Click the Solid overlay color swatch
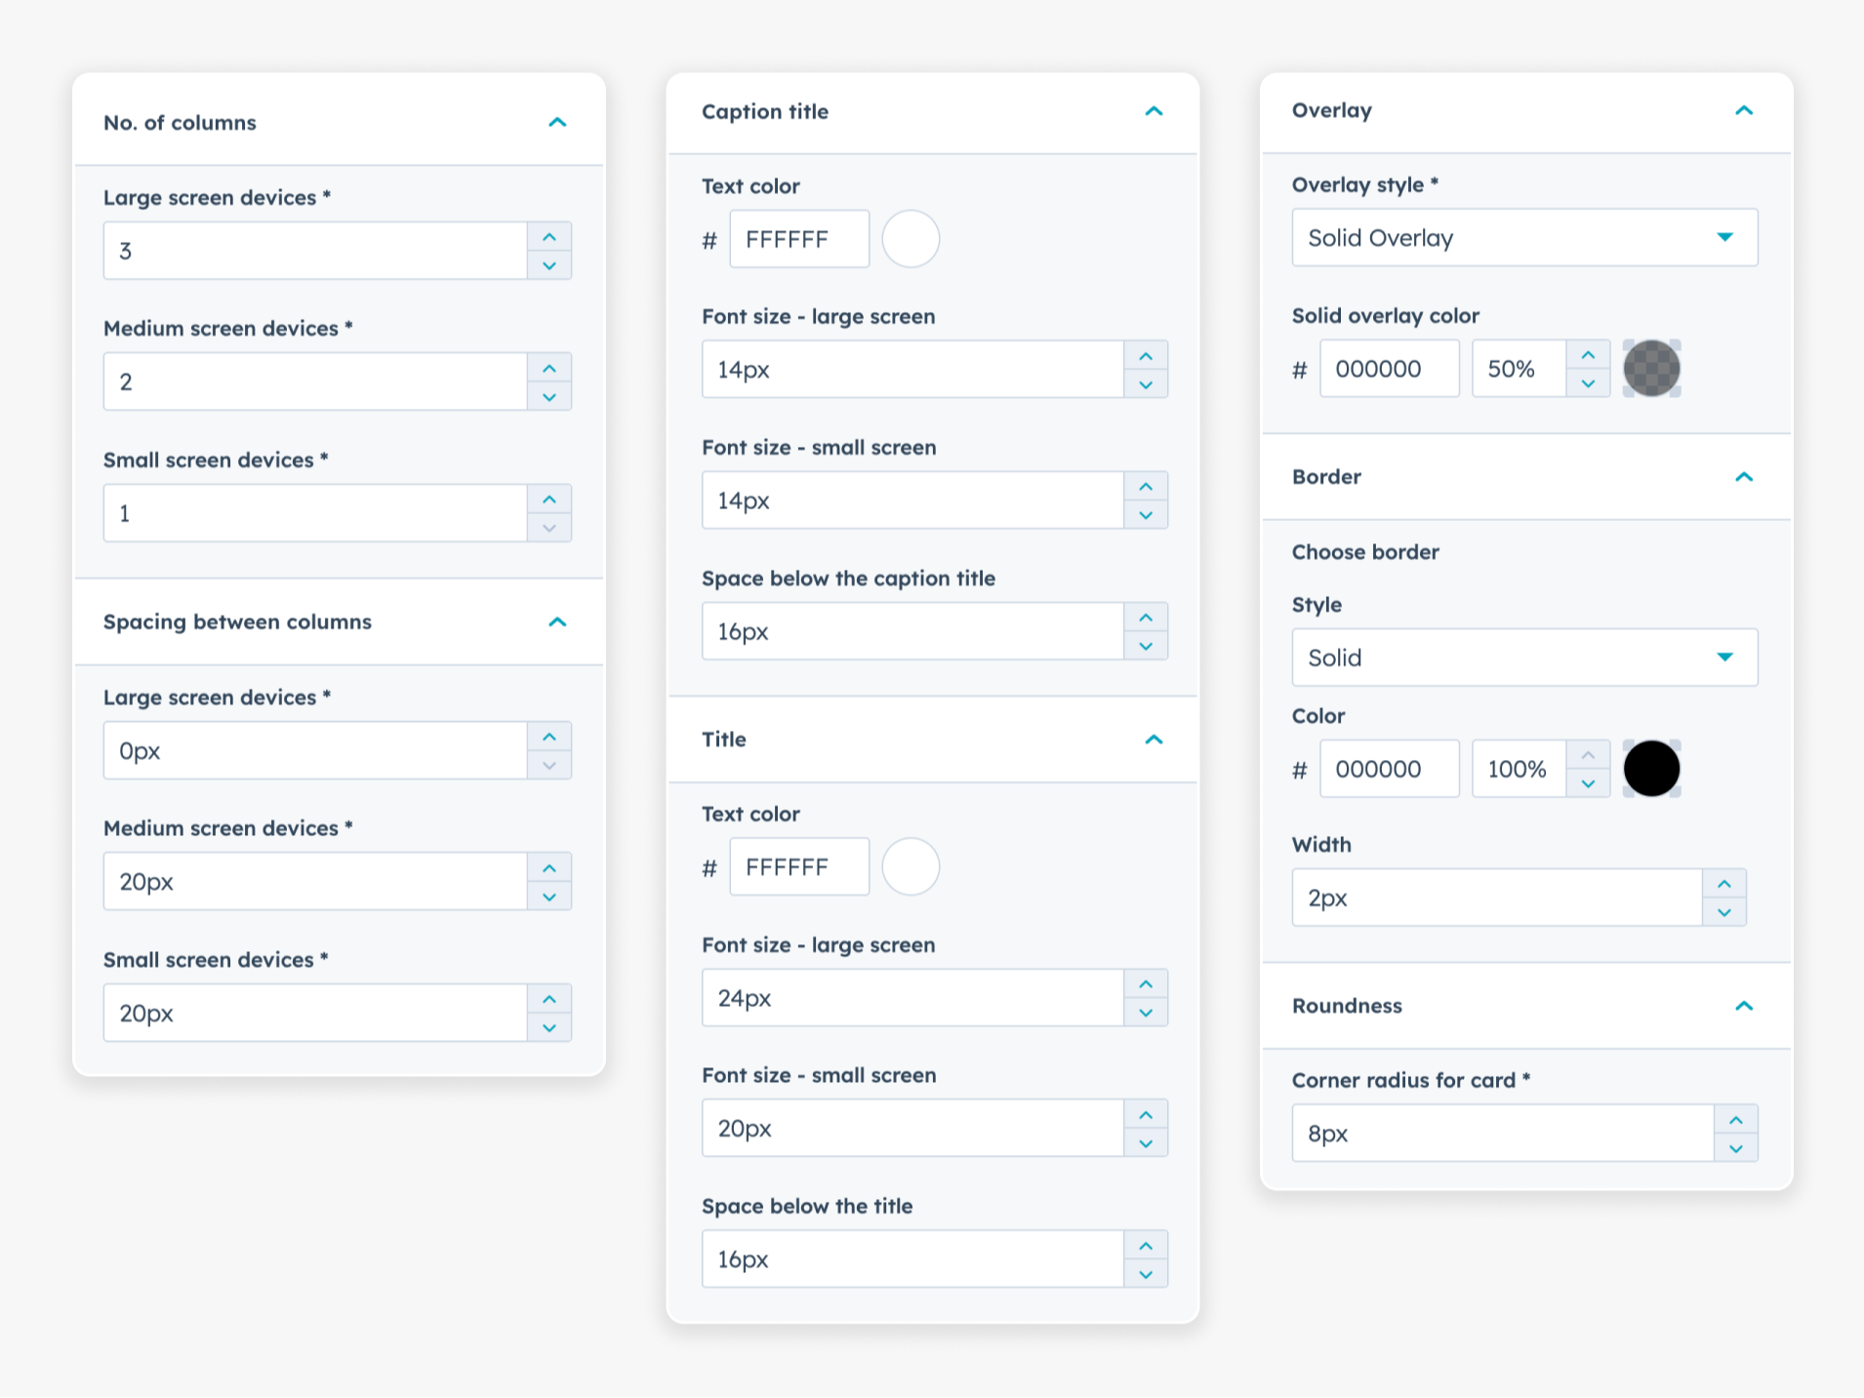1864x1398 pixels. tap(1652, 368)
